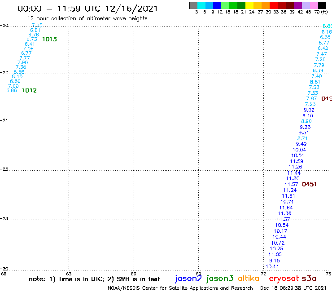Click the wave height value '6.41'
This screenshot has width=332, height=292.
coord(30,44)
